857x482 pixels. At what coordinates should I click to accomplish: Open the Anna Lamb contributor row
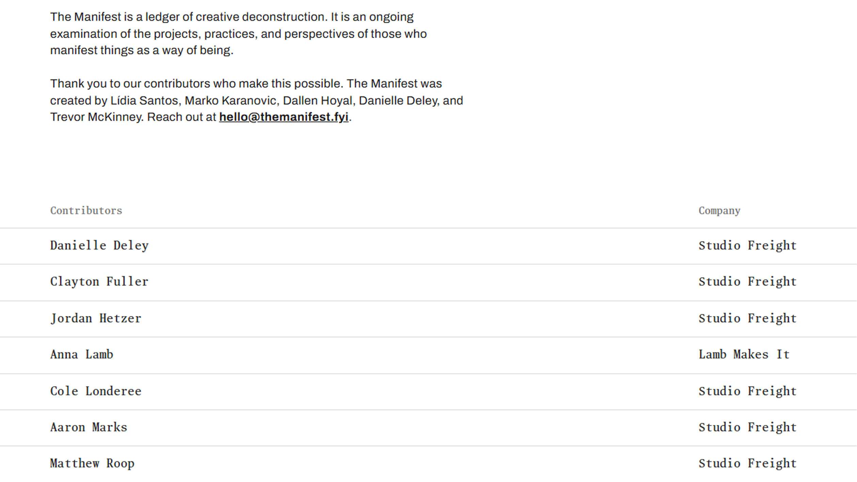point(82,355)
